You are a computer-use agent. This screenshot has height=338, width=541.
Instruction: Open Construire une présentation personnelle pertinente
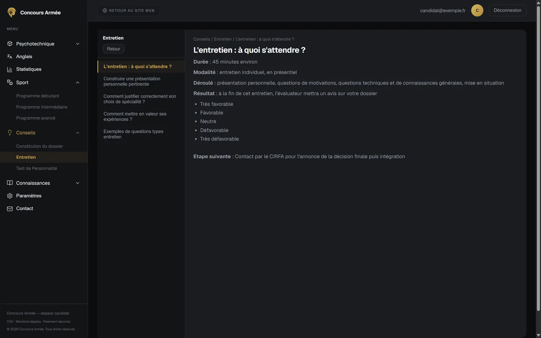coord(141,81)
